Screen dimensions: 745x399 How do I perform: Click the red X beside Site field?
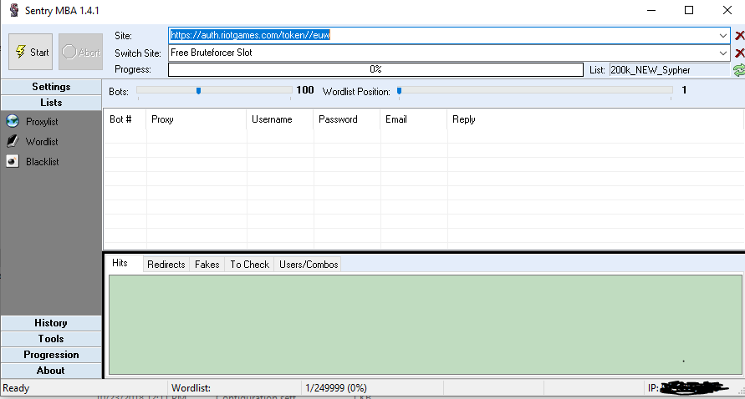739,35
